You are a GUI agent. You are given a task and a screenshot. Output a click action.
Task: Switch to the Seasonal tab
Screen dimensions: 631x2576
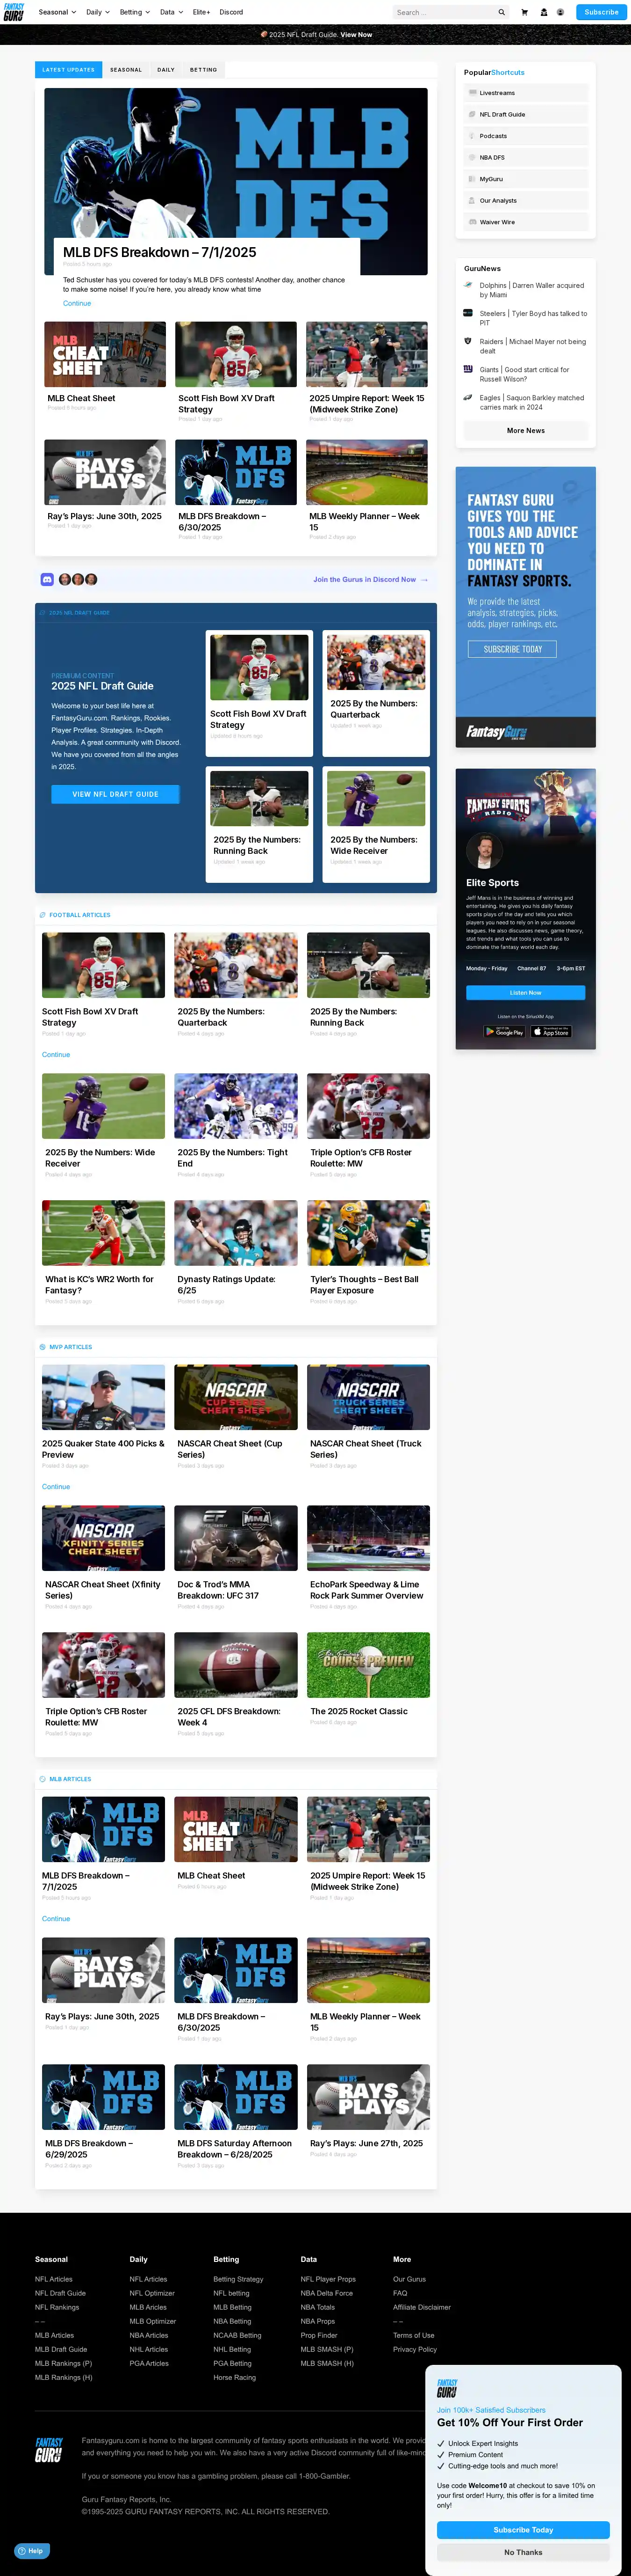coord(126,70)
